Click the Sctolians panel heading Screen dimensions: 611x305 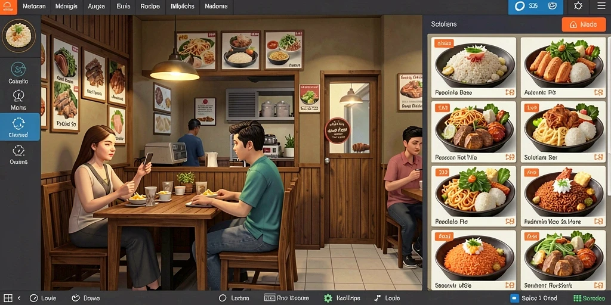[x=444, y=24]
